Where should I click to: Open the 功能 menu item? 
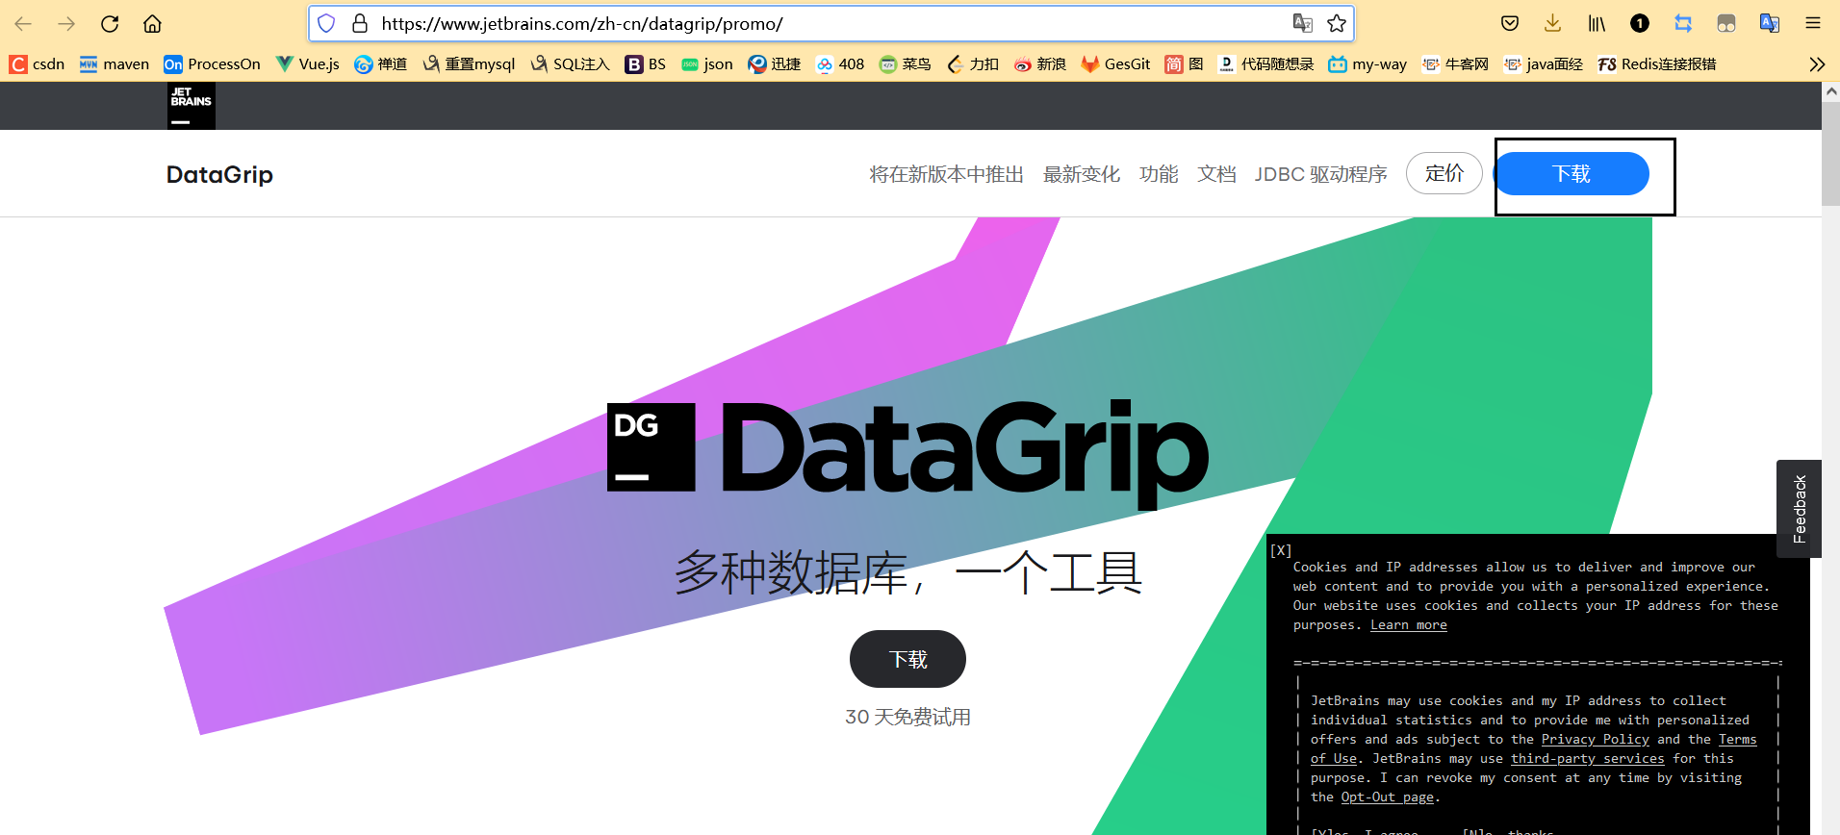[1159, 174]
